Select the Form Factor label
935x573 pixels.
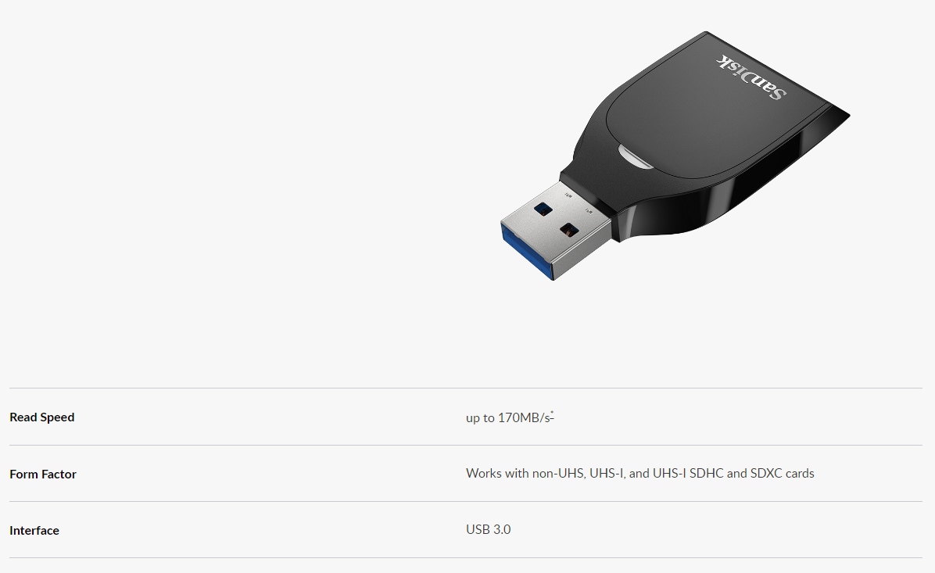coord(43,474)
